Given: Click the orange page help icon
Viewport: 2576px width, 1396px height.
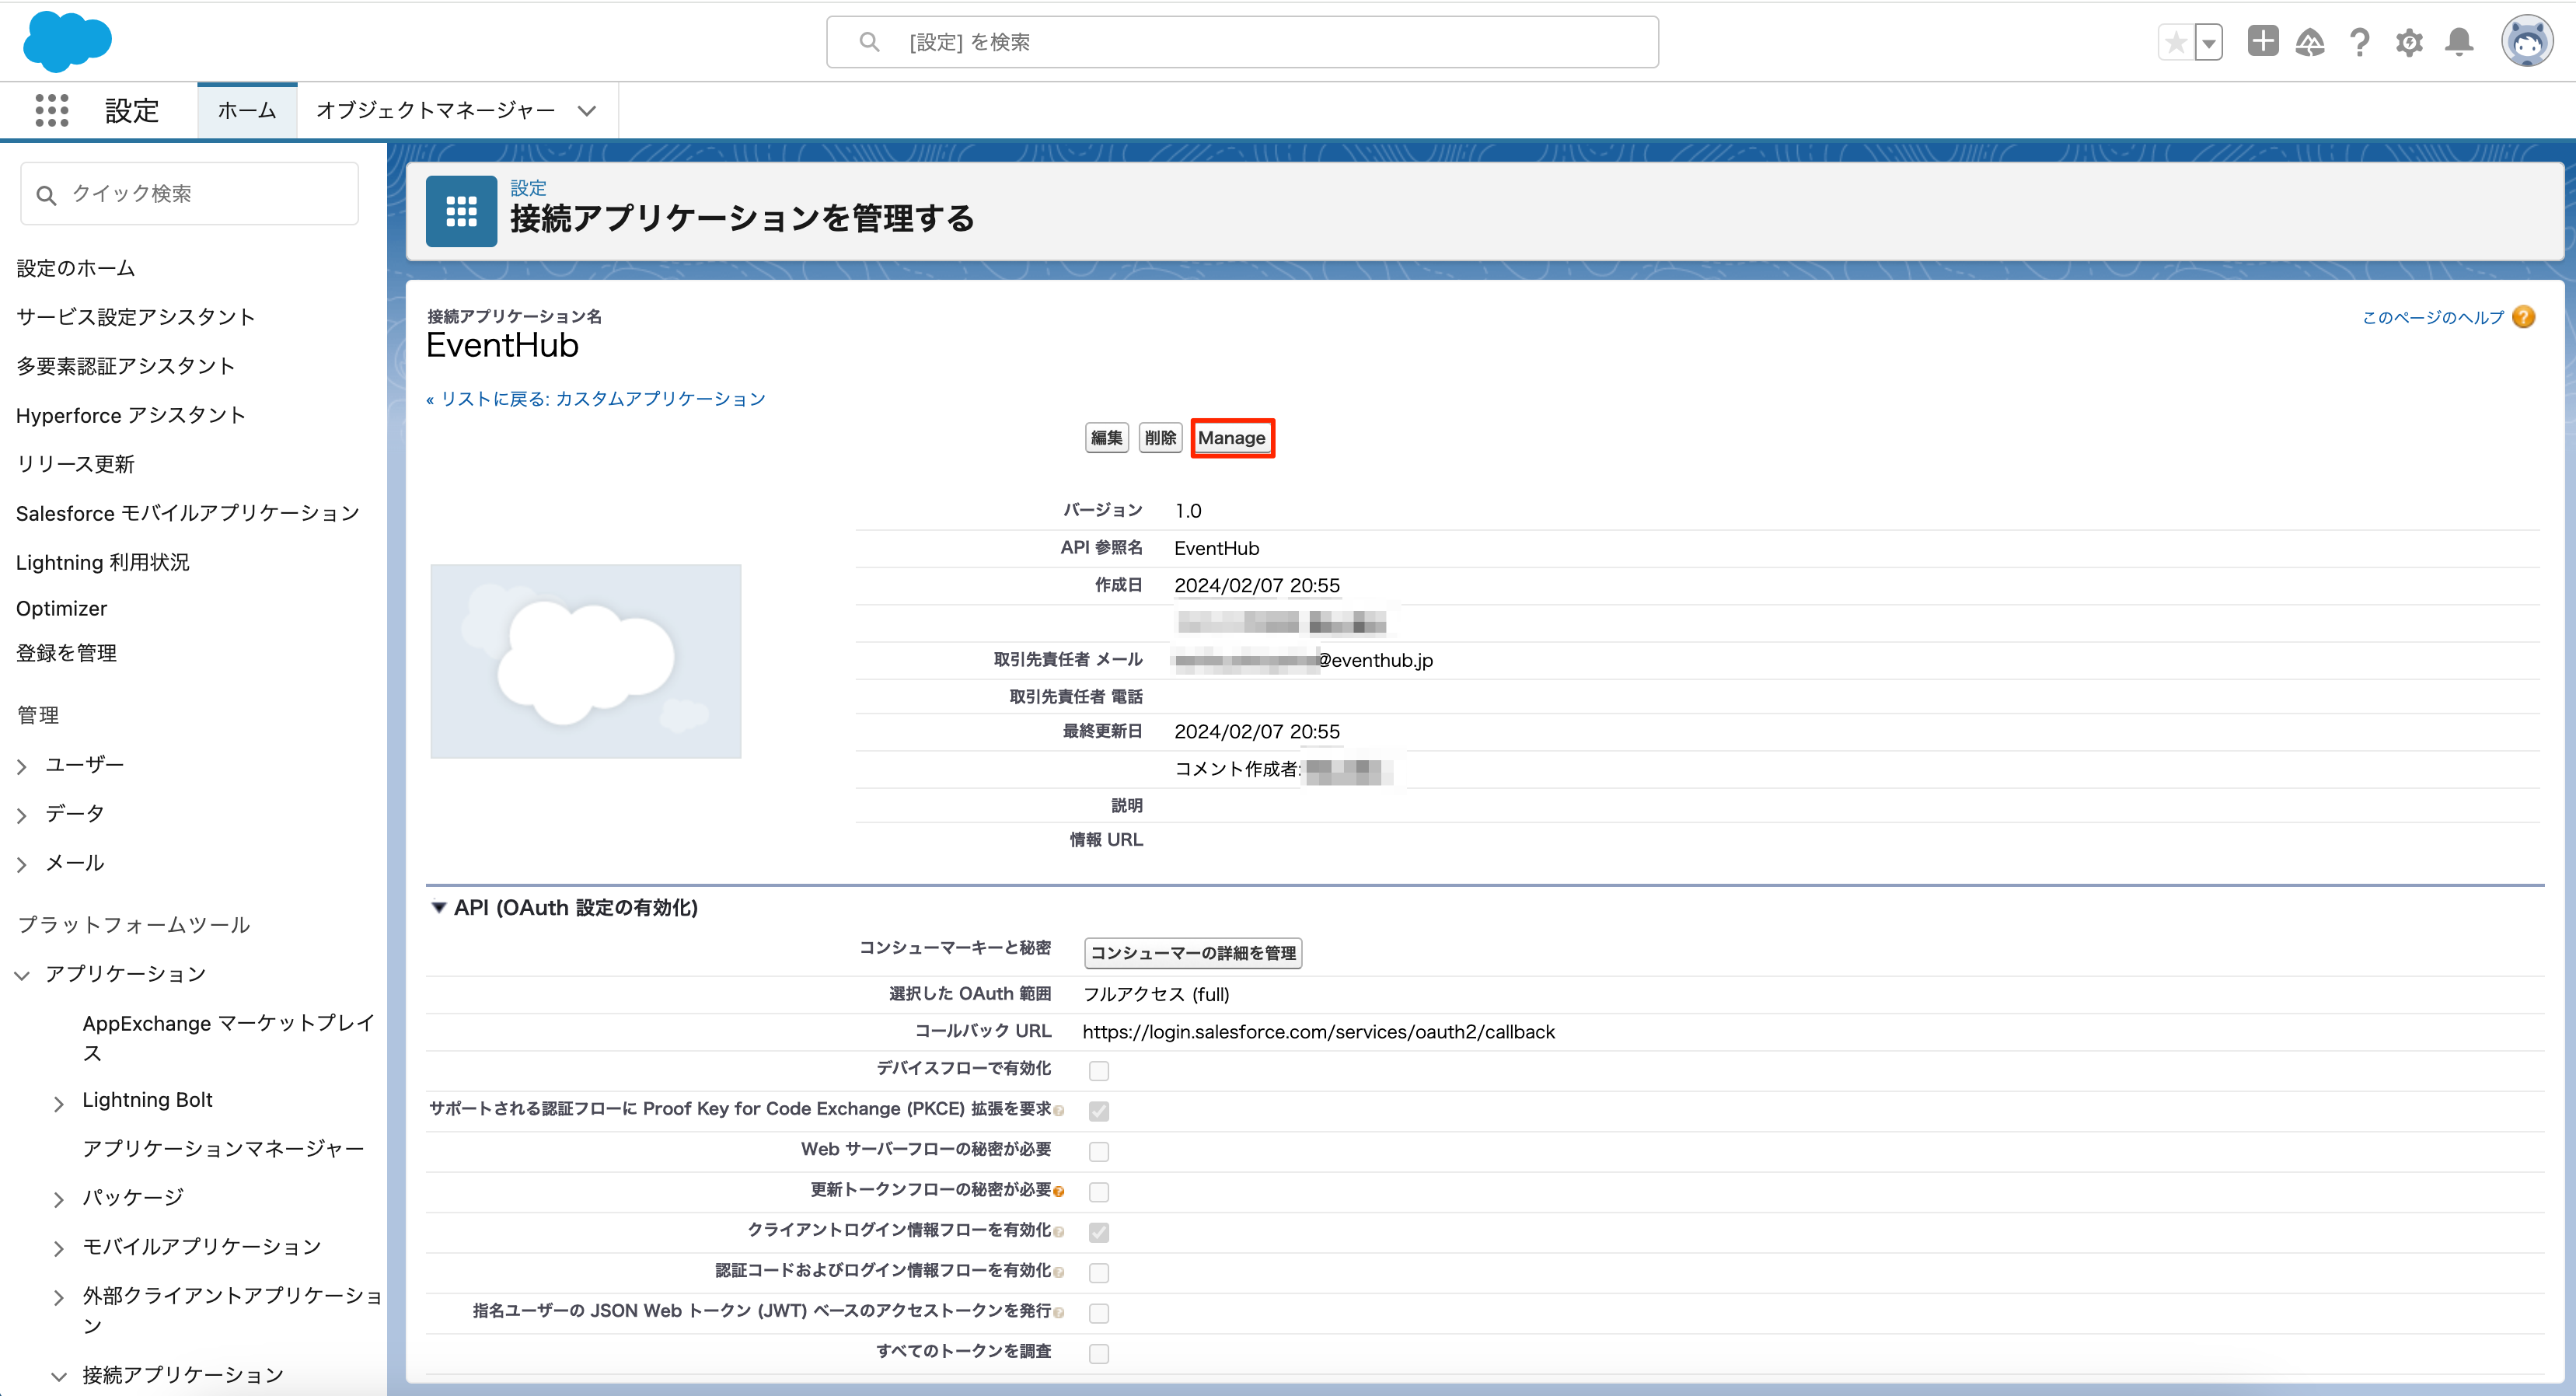Looking at the screenshot, I should point(2523,317).
